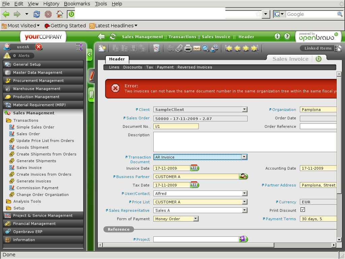The width and height of the screenshot is (345, 259).
Task: Click the Email envelope toolbar icon
Action: point(197,48)
